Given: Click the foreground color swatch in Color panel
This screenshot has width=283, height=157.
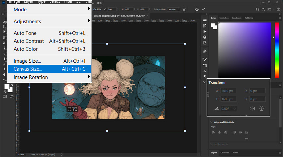Looking at the screenshot, I should tap(213, 25).
